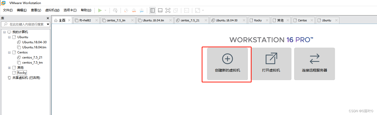
Task: Close the library panel with its X
Action: click(48, 18)
